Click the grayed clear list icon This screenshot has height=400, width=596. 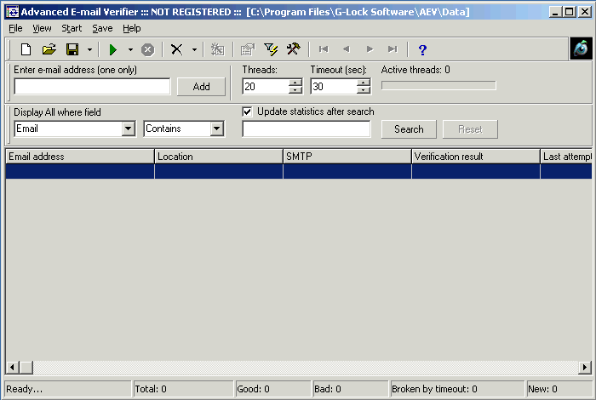coord(217,49)
